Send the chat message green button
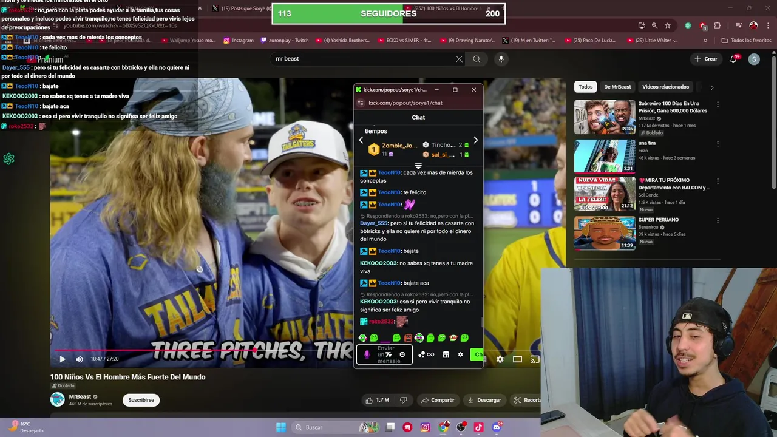Image resolution: width=777 pixels, height=437 pixels. (477, 354)
